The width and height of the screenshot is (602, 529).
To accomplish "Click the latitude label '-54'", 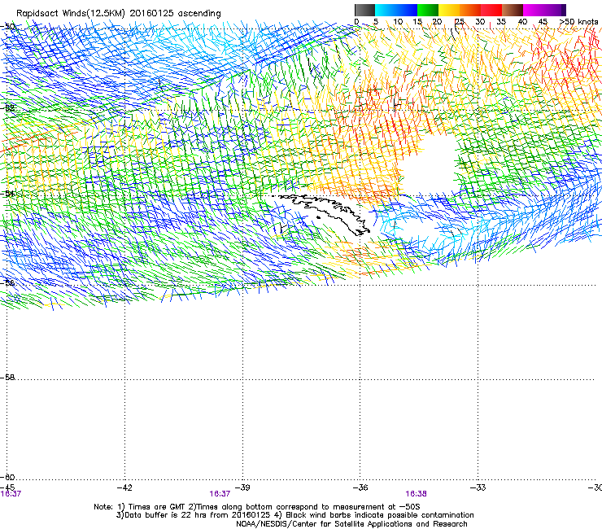I will (x=7, y=193).
